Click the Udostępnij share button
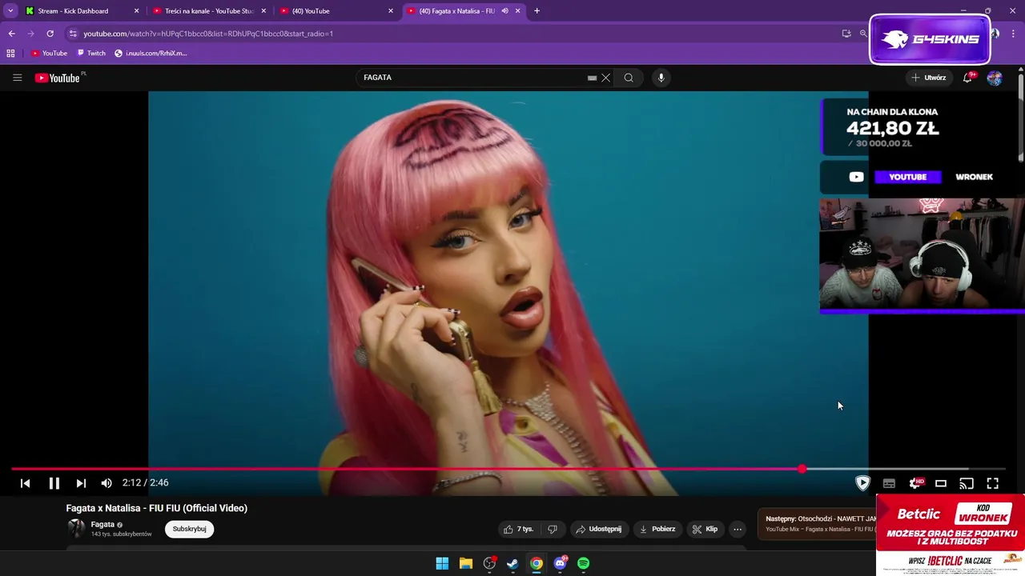1025x576 pixels. pos(599,529)
